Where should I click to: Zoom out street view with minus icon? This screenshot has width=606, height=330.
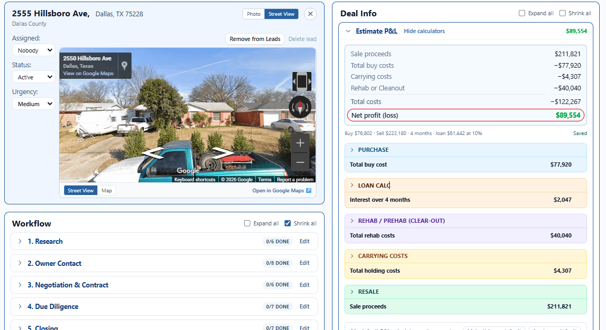(300, 162)
